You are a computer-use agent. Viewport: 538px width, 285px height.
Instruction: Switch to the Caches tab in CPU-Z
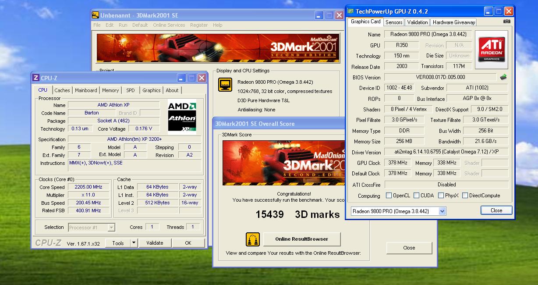pyautogui.click(x=62, y=90)
